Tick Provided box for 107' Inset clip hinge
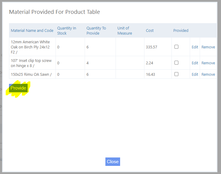Image resolution: width=221 pixels, height=174 pixels. coord(176,63)
